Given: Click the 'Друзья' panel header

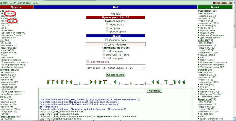Looking at the screenshot, I should (x=17, y=7).
